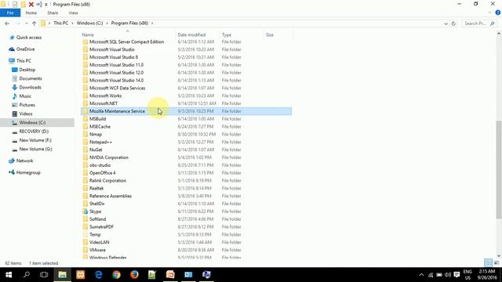Expand breadcrumb chevron after Program Files (x86)

click(x=152, y=23)
